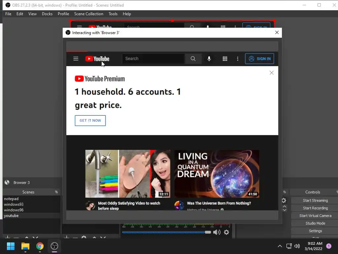Click the SIGN IN button on YouTube
The image size is (338, 254).
[259, 59]
